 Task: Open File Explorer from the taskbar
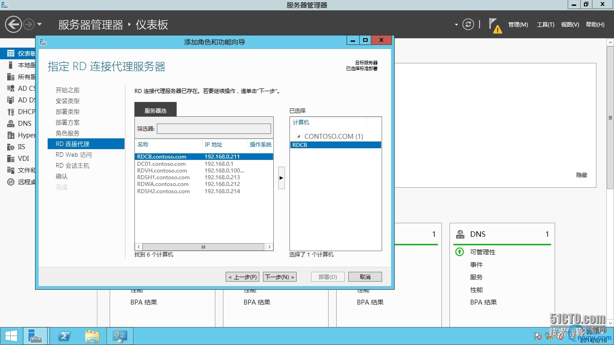pyautogui.click(x=92, y=336)
